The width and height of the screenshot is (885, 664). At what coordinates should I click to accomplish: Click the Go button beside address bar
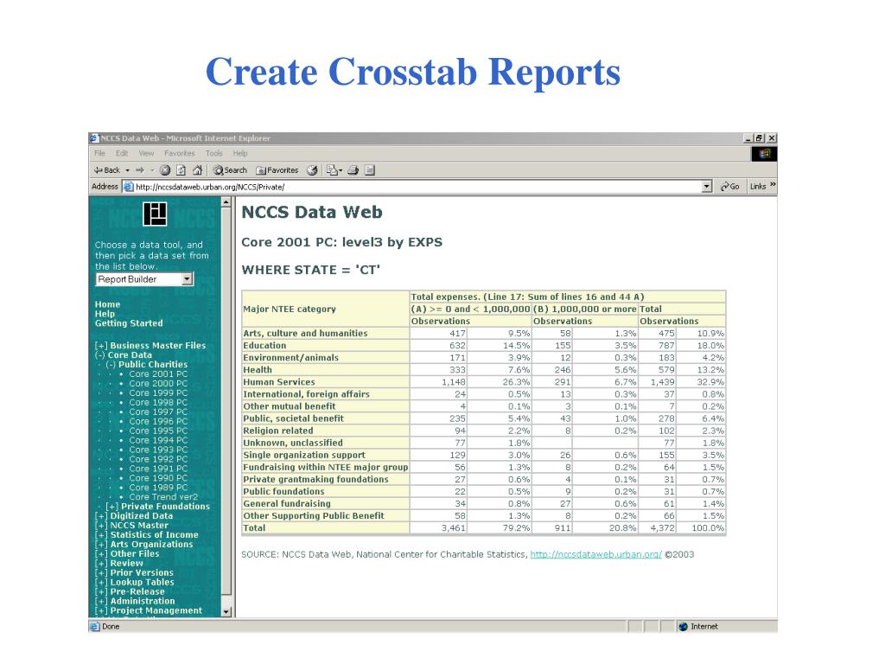(x=729, y=187)
